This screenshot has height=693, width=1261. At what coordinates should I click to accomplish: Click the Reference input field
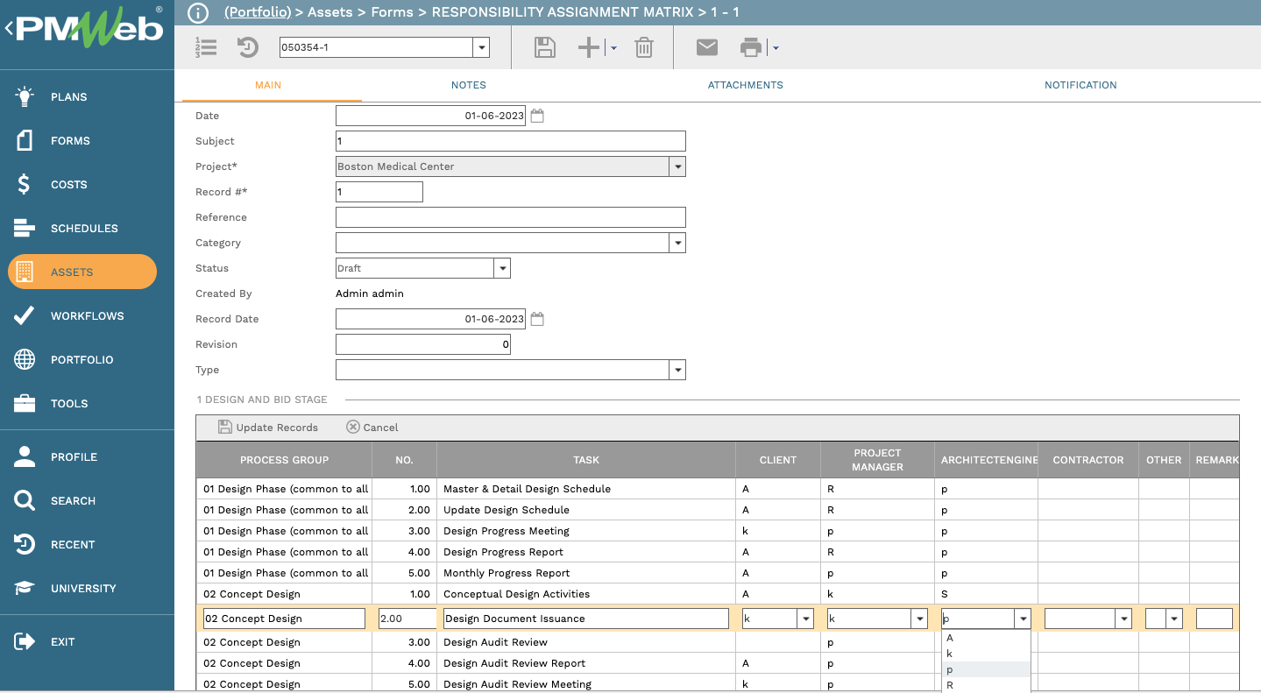(511, 217)
